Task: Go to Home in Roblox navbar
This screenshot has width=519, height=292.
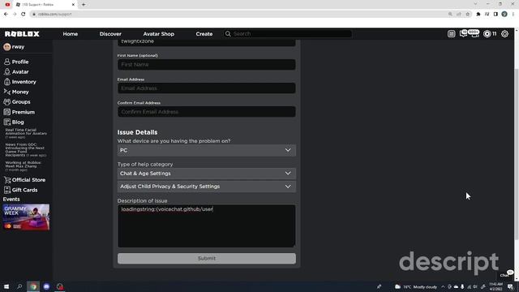Action: [71, 34]
